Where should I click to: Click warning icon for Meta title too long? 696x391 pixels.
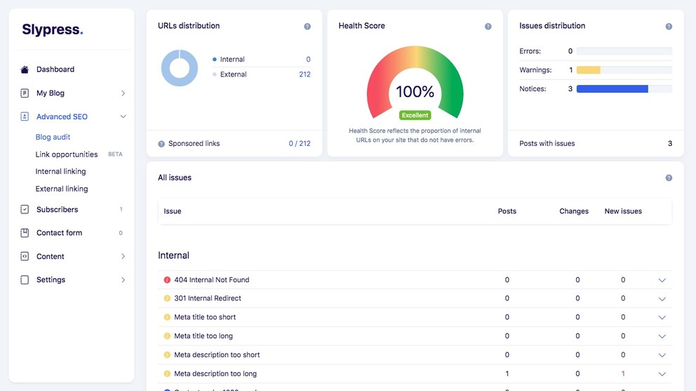167,336
